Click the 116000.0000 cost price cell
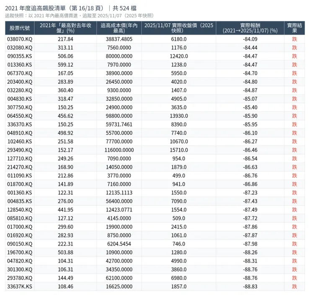310x296 pixels. (x=119, y=150)
